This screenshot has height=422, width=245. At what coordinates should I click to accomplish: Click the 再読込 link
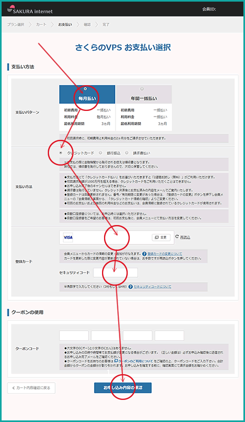(185, 237)
